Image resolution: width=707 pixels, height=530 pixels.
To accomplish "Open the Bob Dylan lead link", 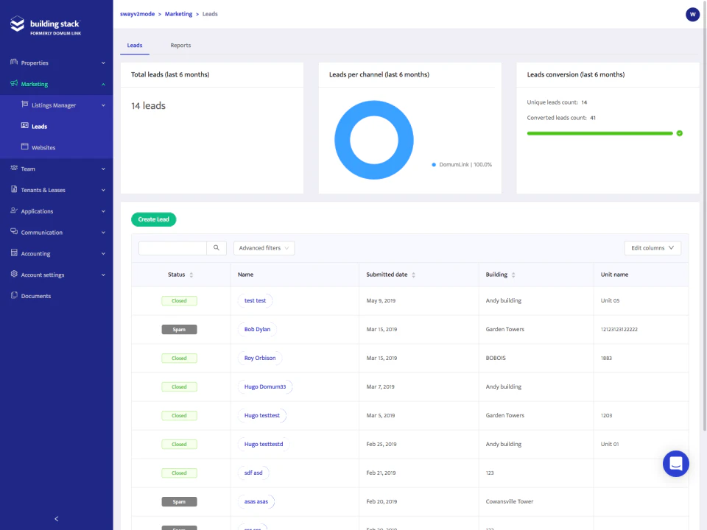I will coord(257,329).
